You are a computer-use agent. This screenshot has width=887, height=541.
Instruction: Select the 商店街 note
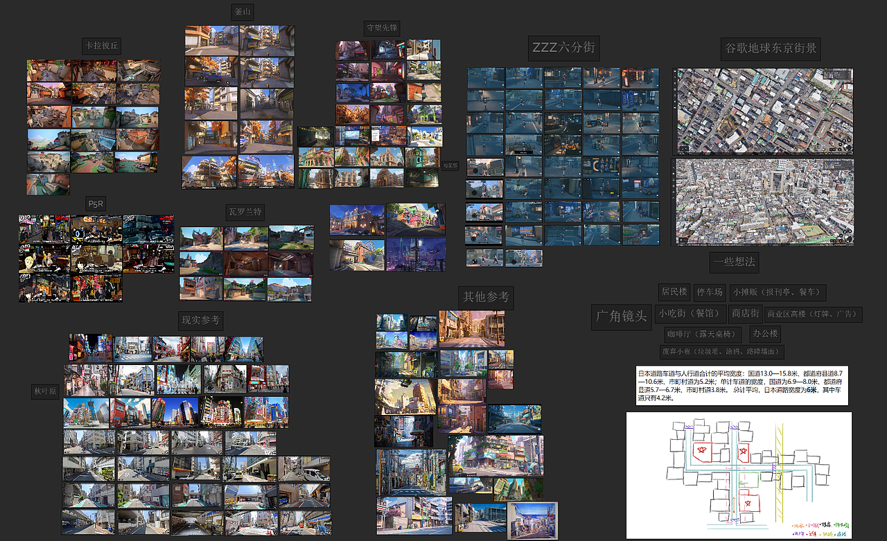pos(746,313)
